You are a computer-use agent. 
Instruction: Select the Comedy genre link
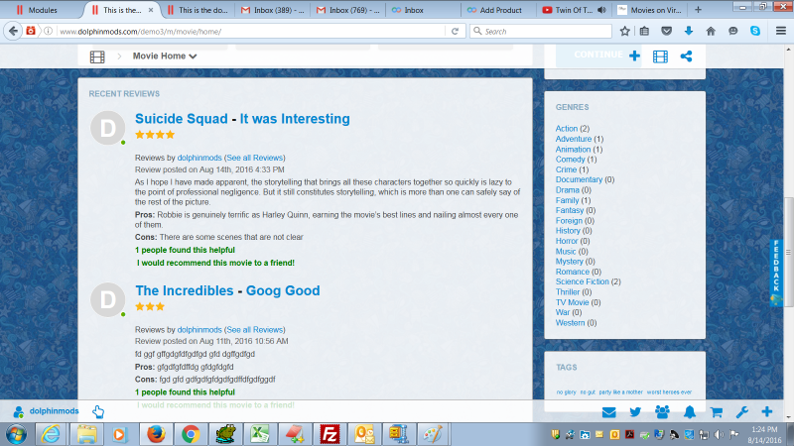pyautogui.click(x=570, y=160)
